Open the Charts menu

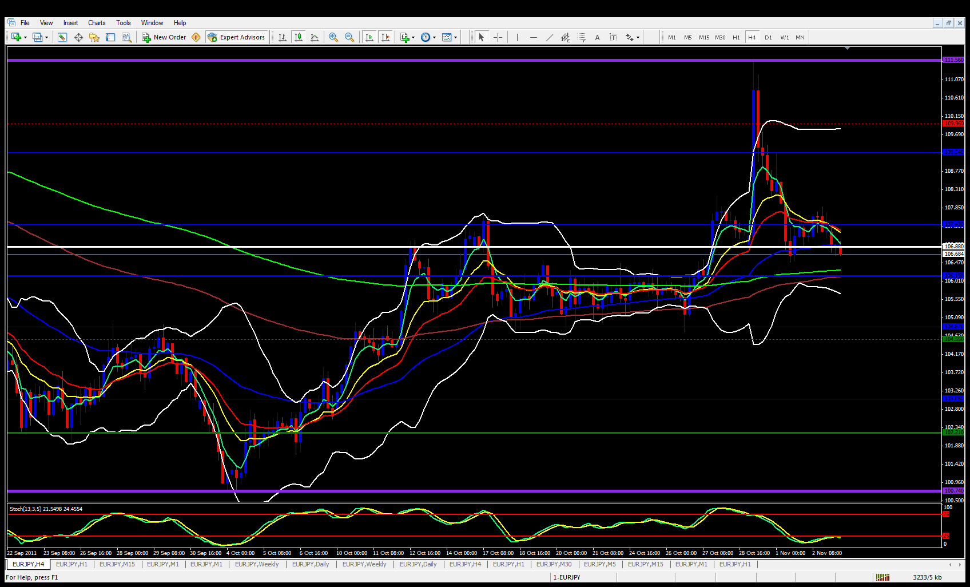click(x=97, y=23)
